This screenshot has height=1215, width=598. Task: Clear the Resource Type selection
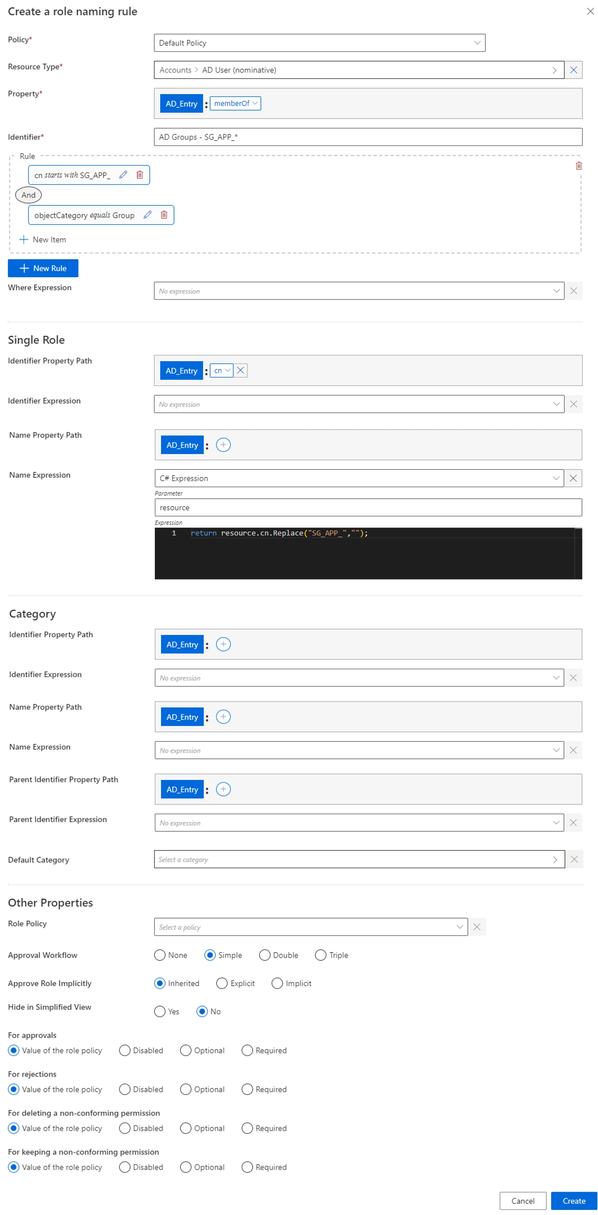coord(573,70)
